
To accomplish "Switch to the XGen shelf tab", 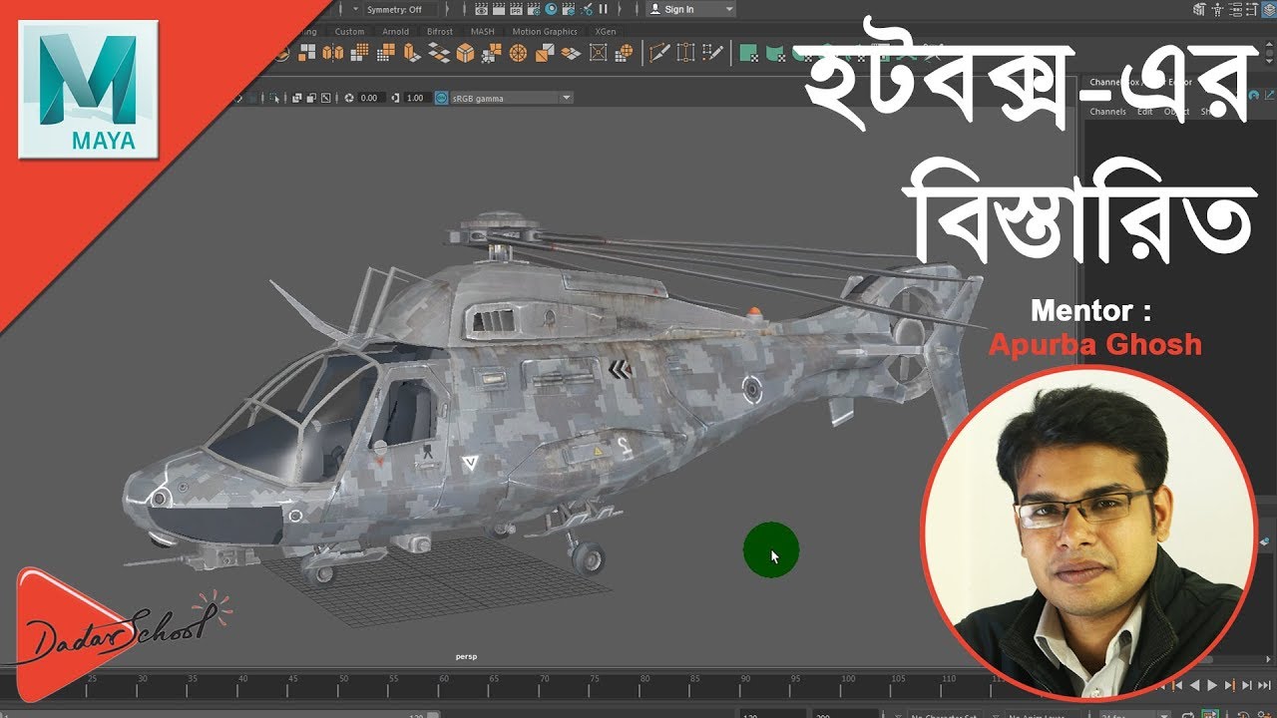I will (x=606, y=31).
